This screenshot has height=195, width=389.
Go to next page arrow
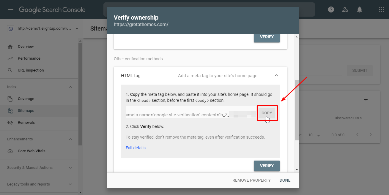(371, 135)
